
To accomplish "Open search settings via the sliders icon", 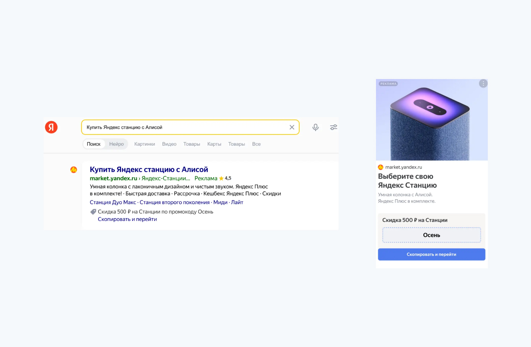I will coord(334,127).
